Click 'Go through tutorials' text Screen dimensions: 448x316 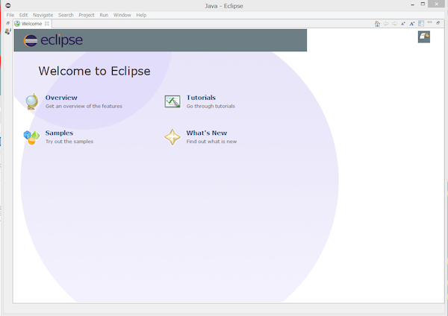tap(211, 106)
